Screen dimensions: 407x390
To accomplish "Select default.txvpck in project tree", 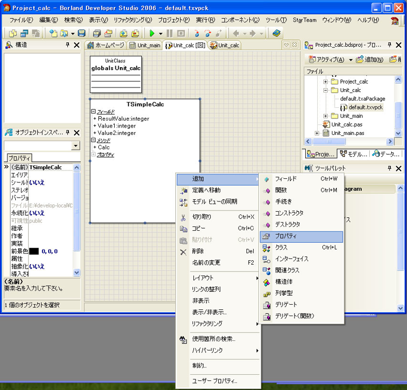I will click(366, 107).
